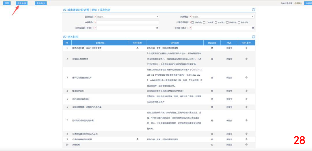This screenshot has width=312, height=151.
Task: Click the 表单导出 button
Action: pos(40,3)
